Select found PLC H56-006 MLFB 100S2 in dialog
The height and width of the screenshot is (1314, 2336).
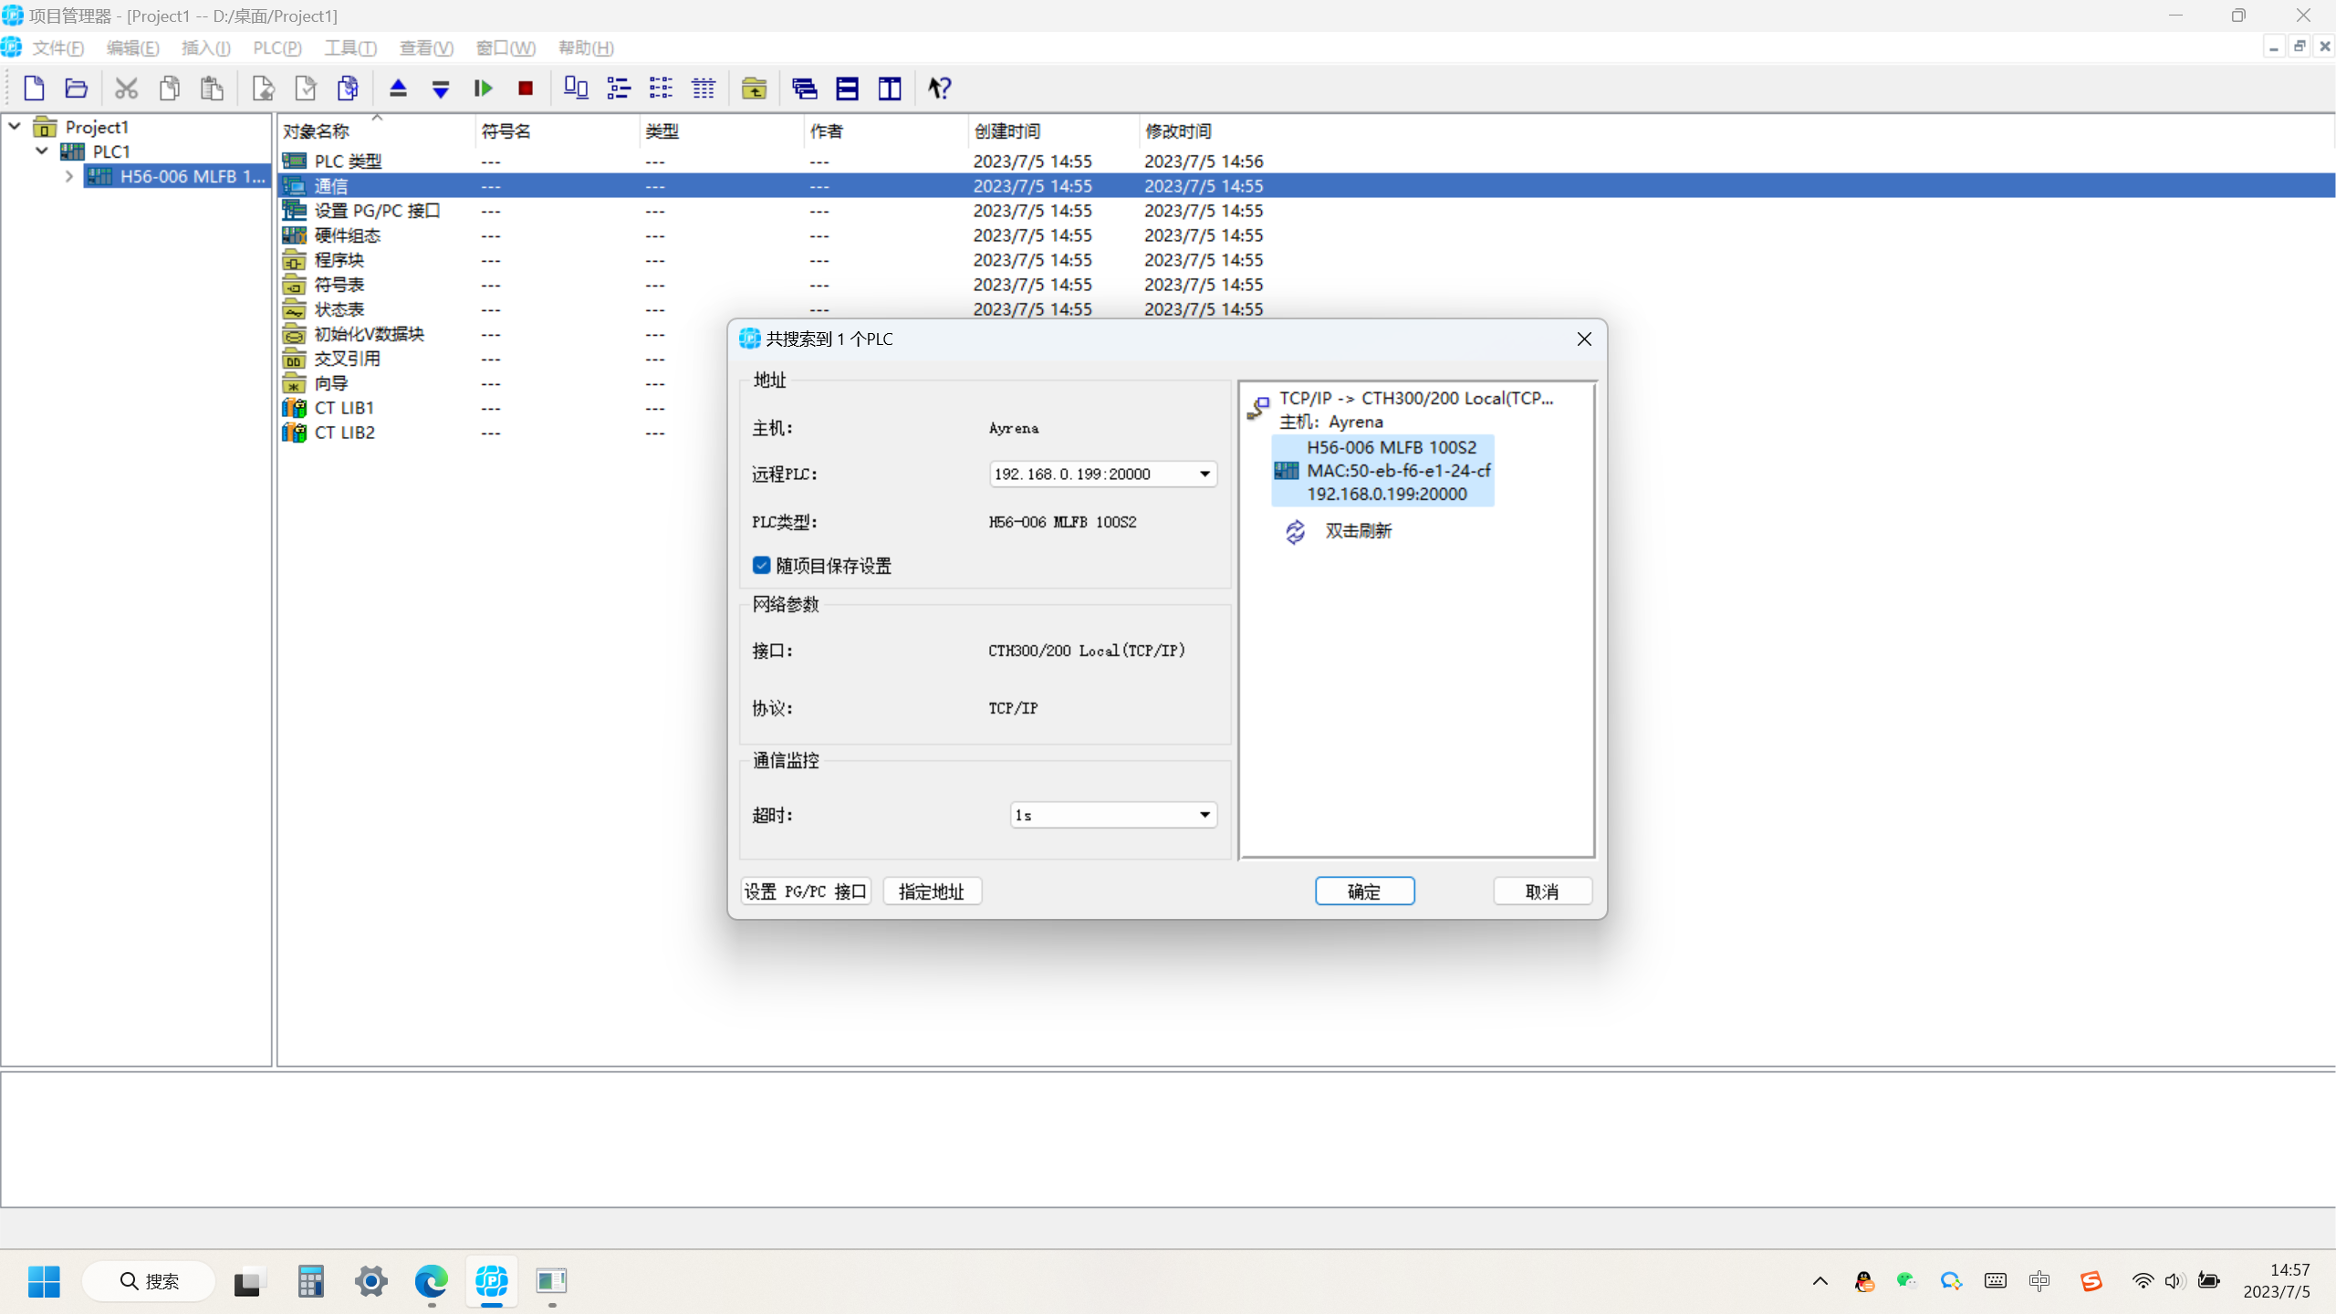point(1383,471)
